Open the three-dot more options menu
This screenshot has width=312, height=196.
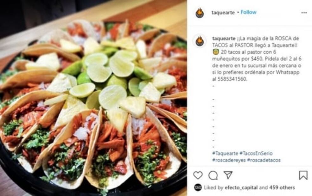[x=304, y=13]
